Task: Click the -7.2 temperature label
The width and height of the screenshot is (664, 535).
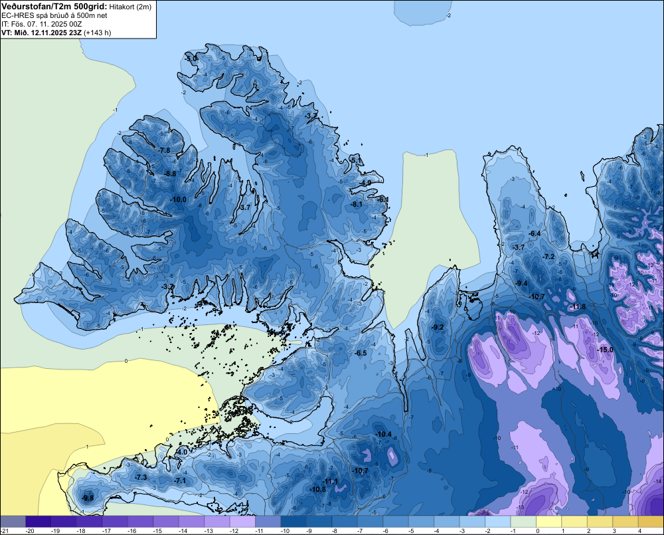Action: tap(548, 257)
